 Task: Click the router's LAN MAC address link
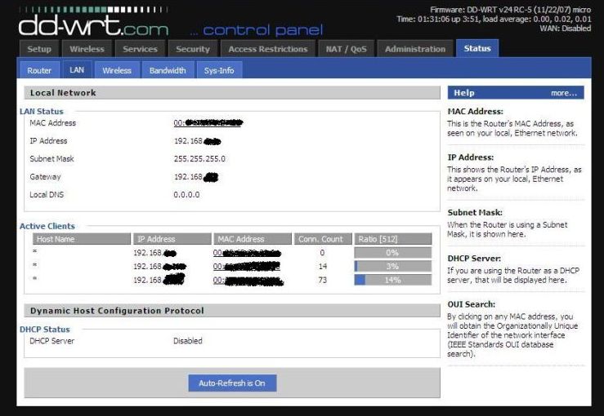pyautogui.click(x=208, y=123)
